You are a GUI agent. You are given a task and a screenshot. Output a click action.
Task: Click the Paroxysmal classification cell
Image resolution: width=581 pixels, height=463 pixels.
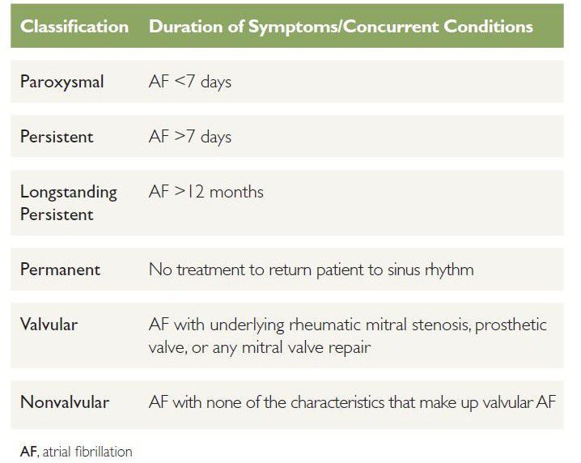coord(61,82)
